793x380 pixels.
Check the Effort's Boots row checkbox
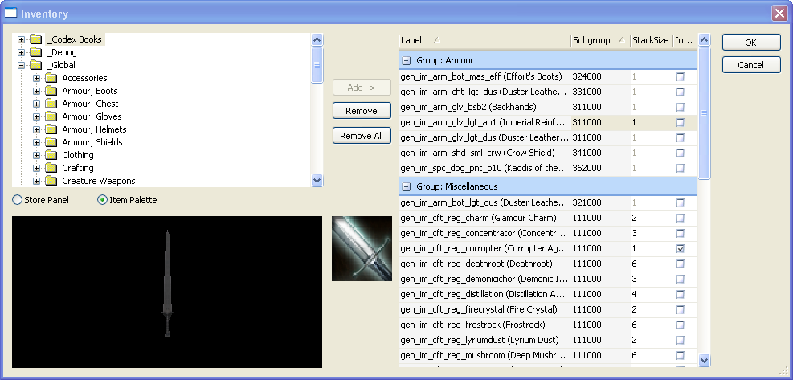(x=681, y=77)
